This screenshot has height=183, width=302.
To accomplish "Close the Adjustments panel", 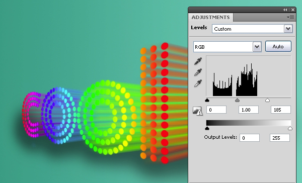I will [293, 10].
